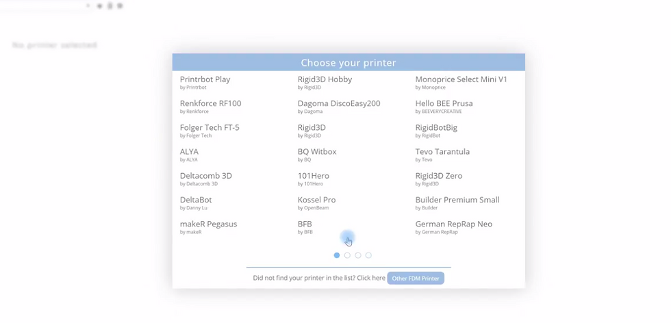Pick the makeR Pegasus printer
Viewport: 671px width, 323px height.
pos(208,227)
